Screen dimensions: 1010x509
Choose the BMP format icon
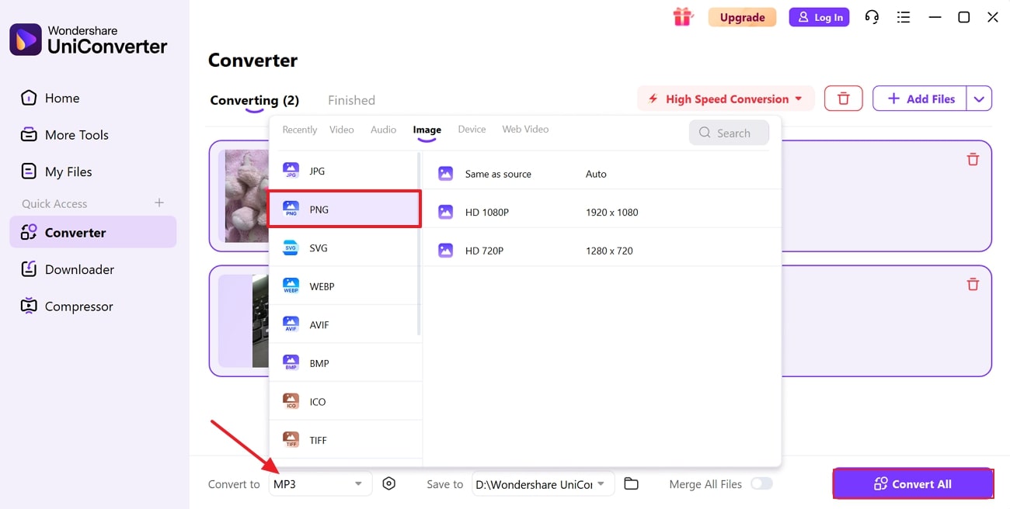tap(291, 363)
